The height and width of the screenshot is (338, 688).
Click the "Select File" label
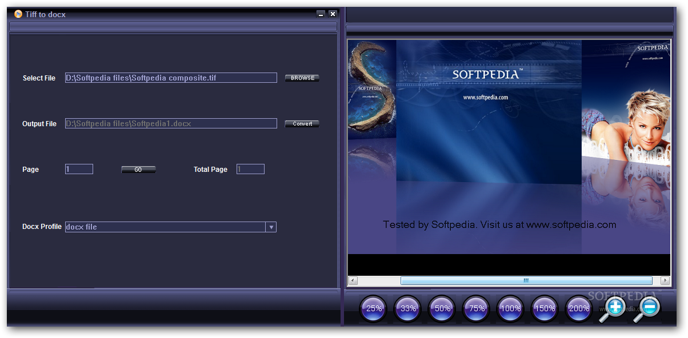pos(39,78)
